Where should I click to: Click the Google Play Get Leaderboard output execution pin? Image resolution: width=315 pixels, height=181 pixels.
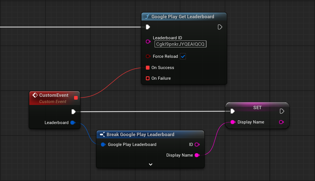220,27
